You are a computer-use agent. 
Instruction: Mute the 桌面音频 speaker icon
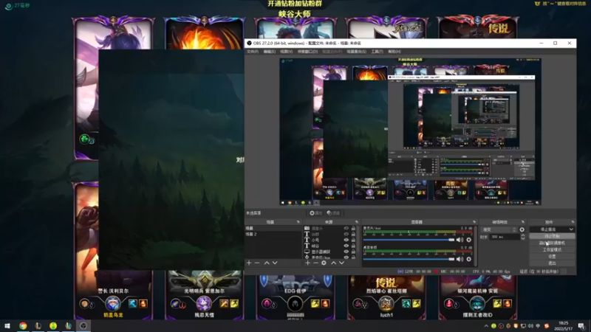(460, 259)
